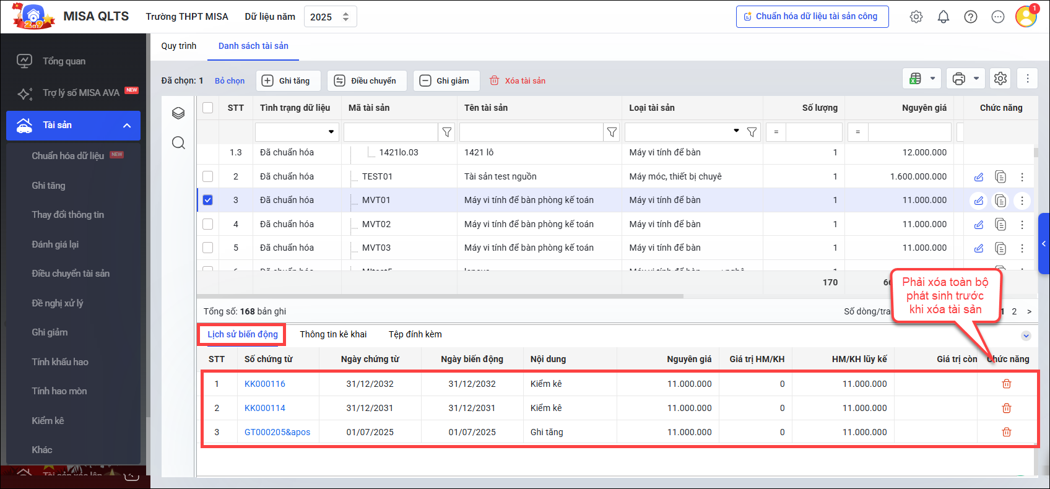Toggle the select-all header checkbox
Screen dimensions: 1050x489
pos(207,108)
